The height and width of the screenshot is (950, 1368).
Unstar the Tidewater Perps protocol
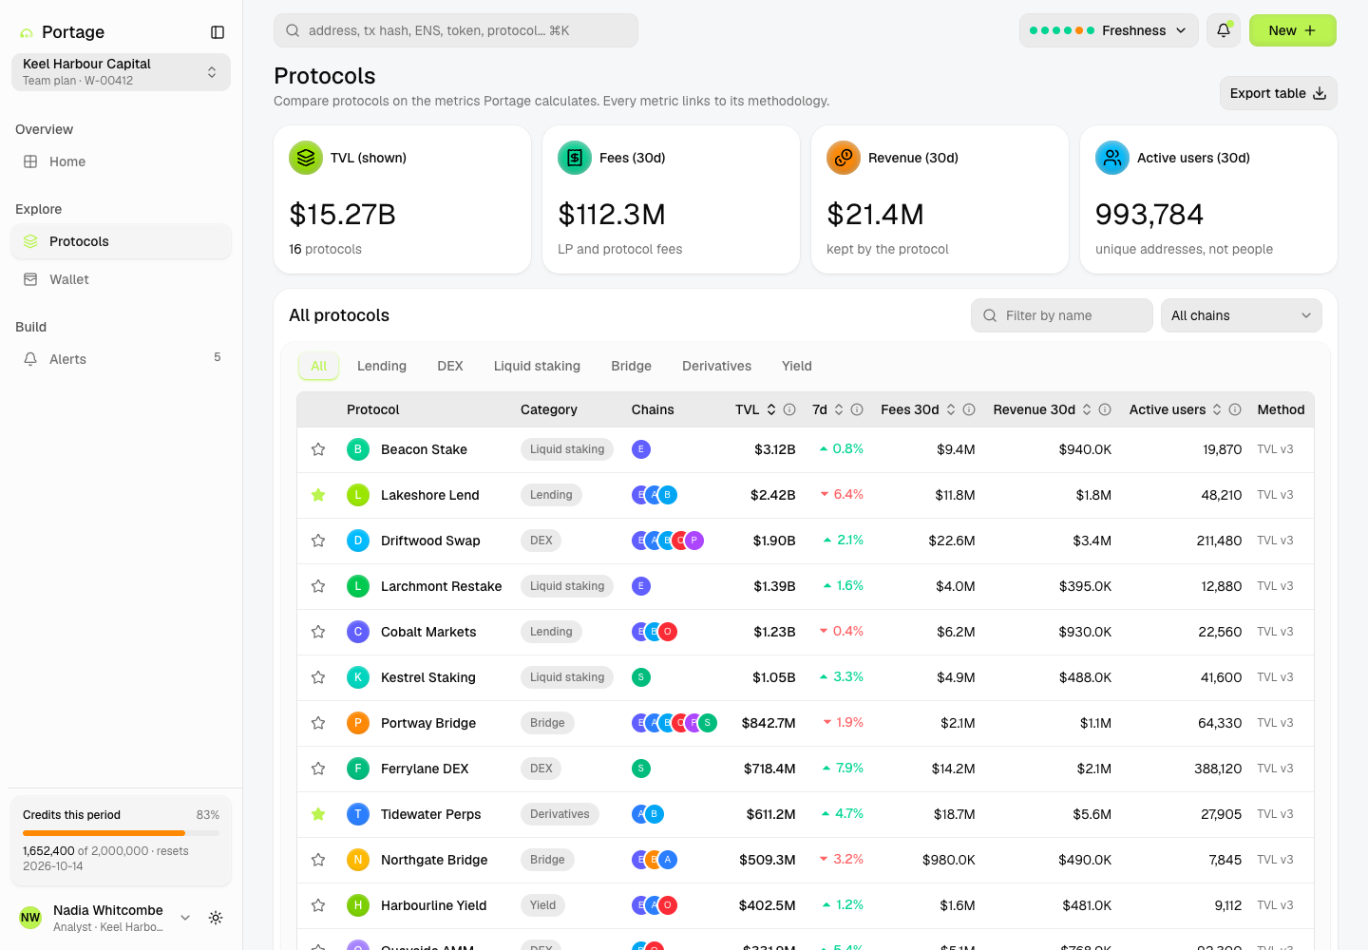[x=318, y=814]
